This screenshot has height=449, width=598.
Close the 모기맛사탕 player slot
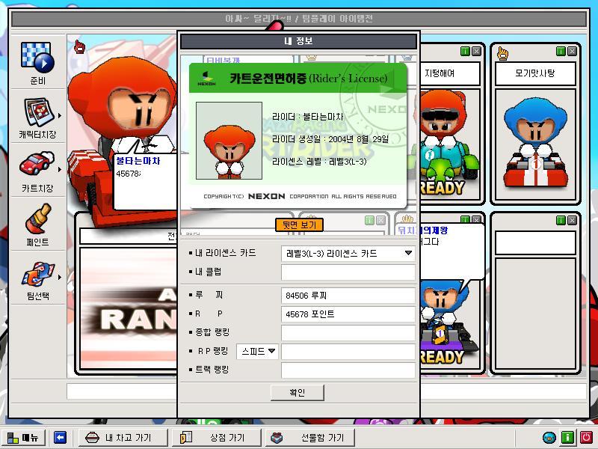(x=572, y=51)
